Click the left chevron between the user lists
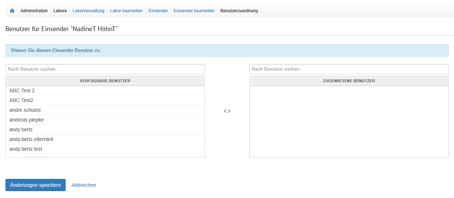 [225, 111]
